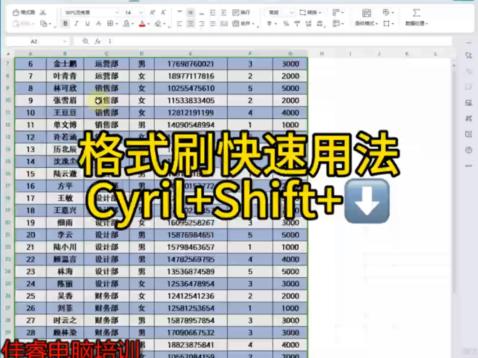Toggle Underline formatting
The width and height of the screenshot is (478, 358).
87,24
